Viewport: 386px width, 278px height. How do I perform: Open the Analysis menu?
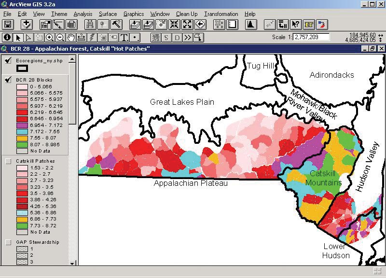click(x=83, y=14)
